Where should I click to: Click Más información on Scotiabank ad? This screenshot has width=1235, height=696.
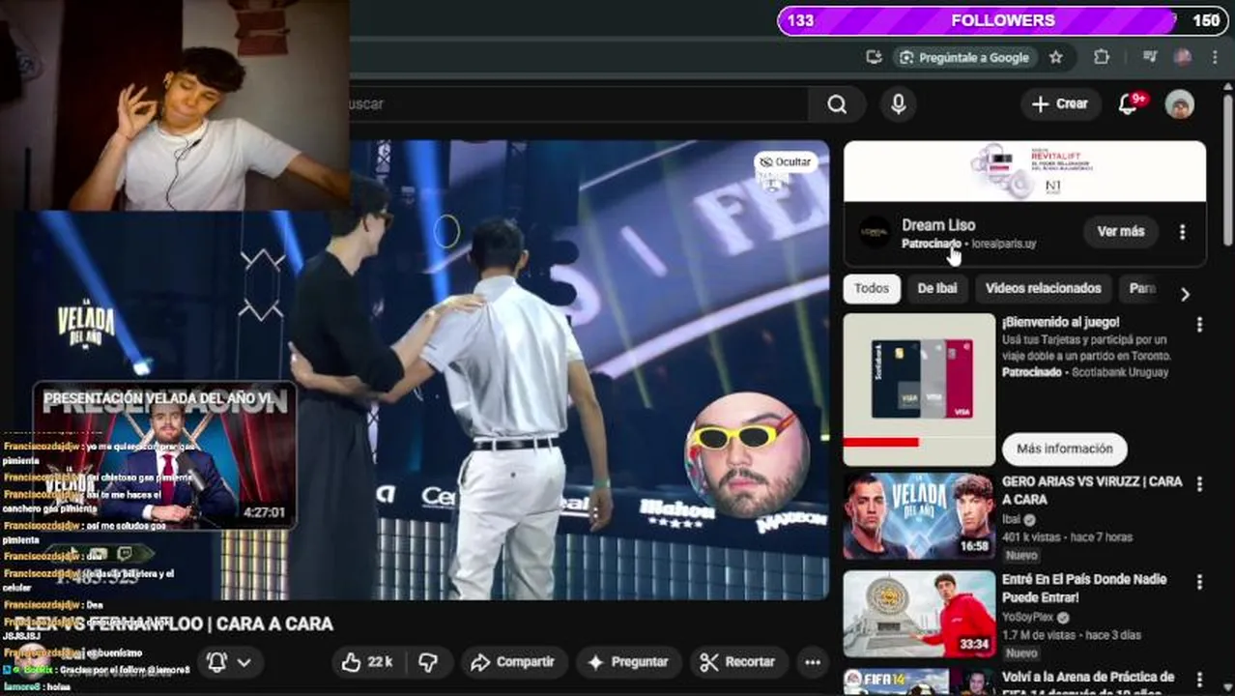(1065, 449)
